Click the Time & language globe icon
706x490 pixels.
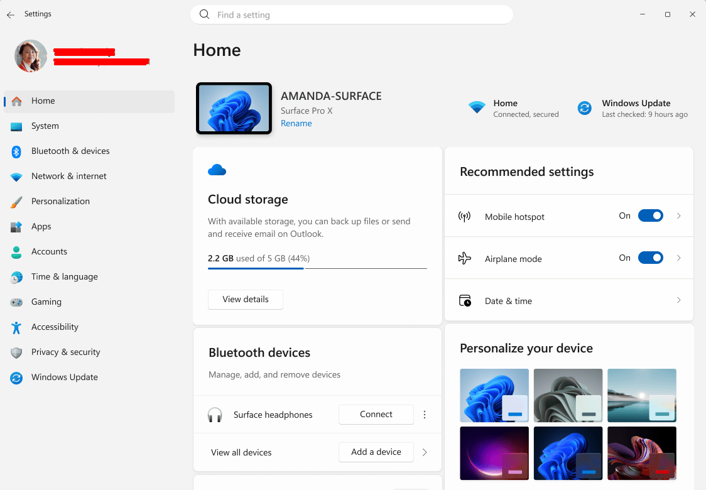pos(17,278)
